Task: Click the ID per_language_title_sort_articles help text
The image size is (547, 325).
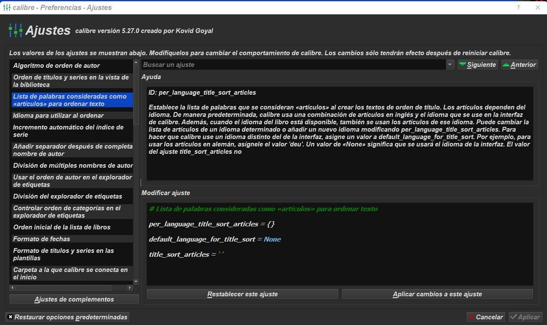Action: (x=202, y=93)
